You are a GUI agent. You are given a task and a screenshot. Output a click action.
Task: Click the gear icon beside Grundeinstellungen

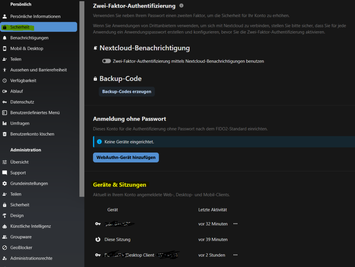coord(5,183)
